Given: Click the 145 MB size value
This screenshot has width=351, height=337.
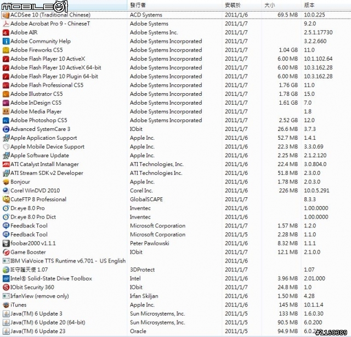Looking at the screenshot, I should pos(288,305).
